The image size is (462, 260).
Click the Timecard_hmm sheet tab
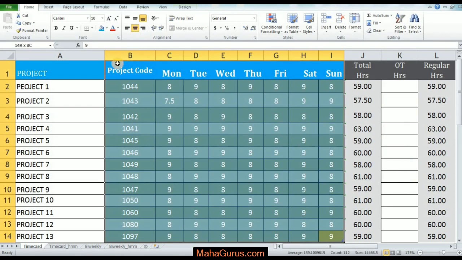click(63, 246)
